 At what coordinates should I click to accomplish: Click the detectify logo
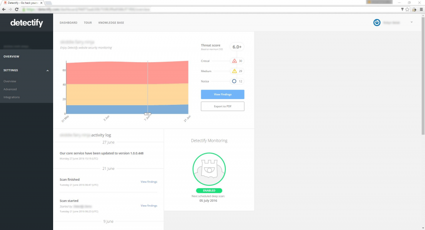(27, 23)
